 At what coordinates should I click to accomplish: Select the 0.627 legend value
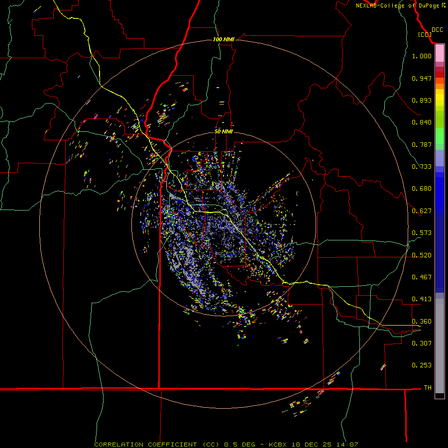pos(422,211)
